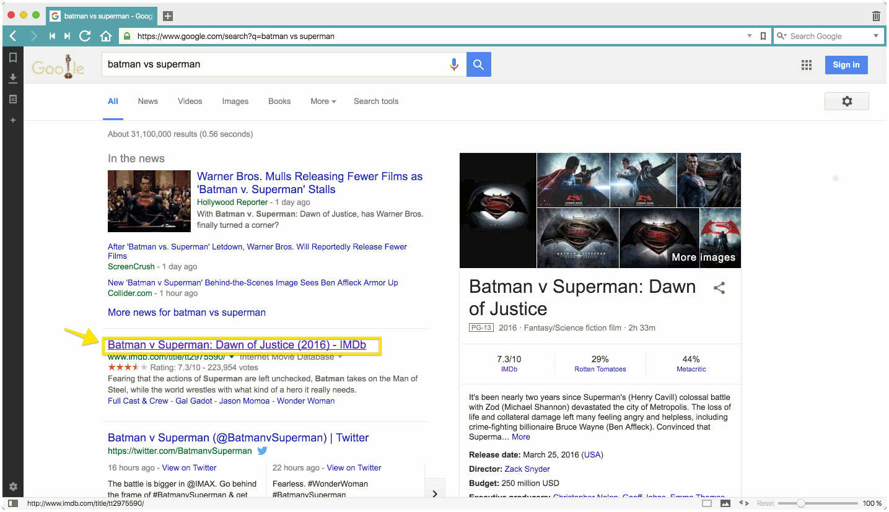Click the Twitter bird icon

tap(262, 451)
